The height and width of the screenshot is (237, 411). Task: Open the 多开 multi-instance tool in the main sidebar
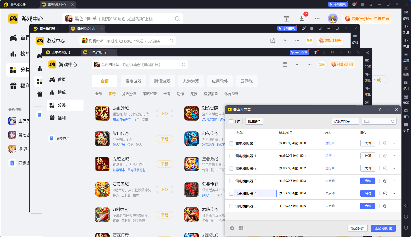(x=406, y=85)
